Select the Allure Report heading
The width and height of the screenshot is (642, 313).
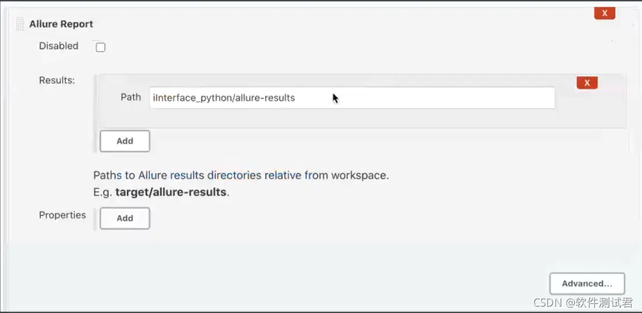(61, 24)
